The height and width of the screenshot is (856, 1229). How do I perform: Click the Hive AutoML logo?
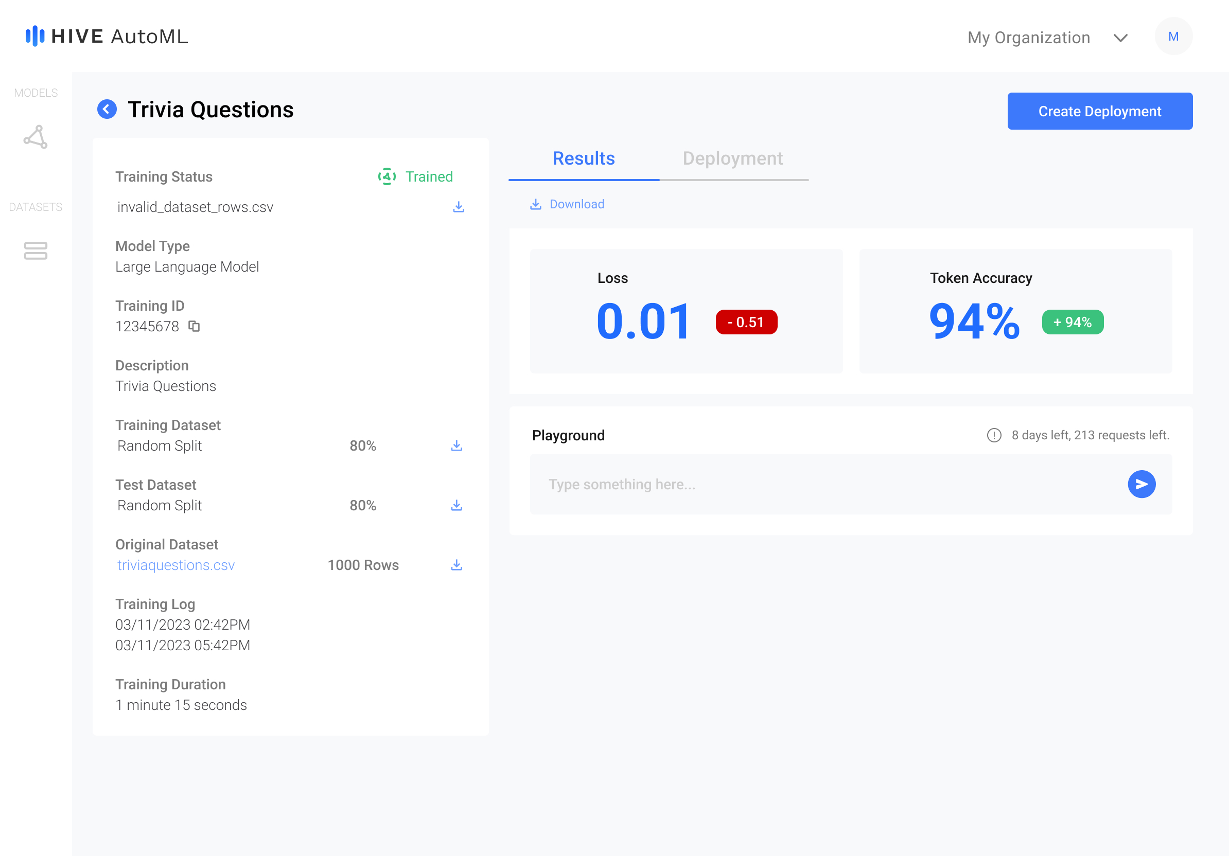click(x=107, y=37)
